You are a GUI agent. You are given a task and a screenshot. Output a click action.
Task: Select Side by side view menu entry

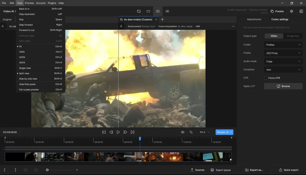tap(40, 79)
